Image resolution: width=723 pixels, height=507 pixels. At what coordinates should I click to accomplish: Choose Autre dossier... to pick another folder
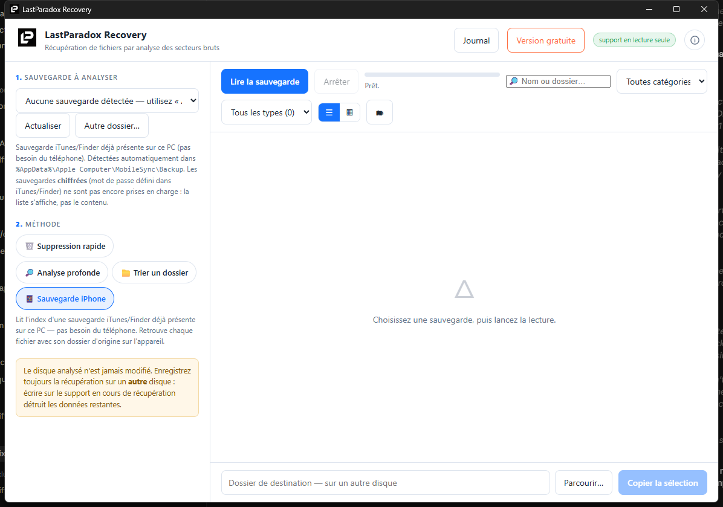112,126
